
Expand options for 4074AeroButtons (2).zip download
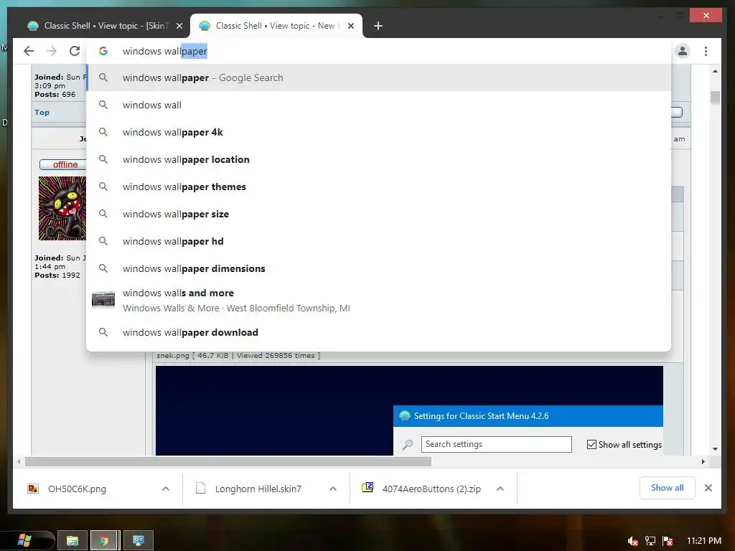pos(500,489)
